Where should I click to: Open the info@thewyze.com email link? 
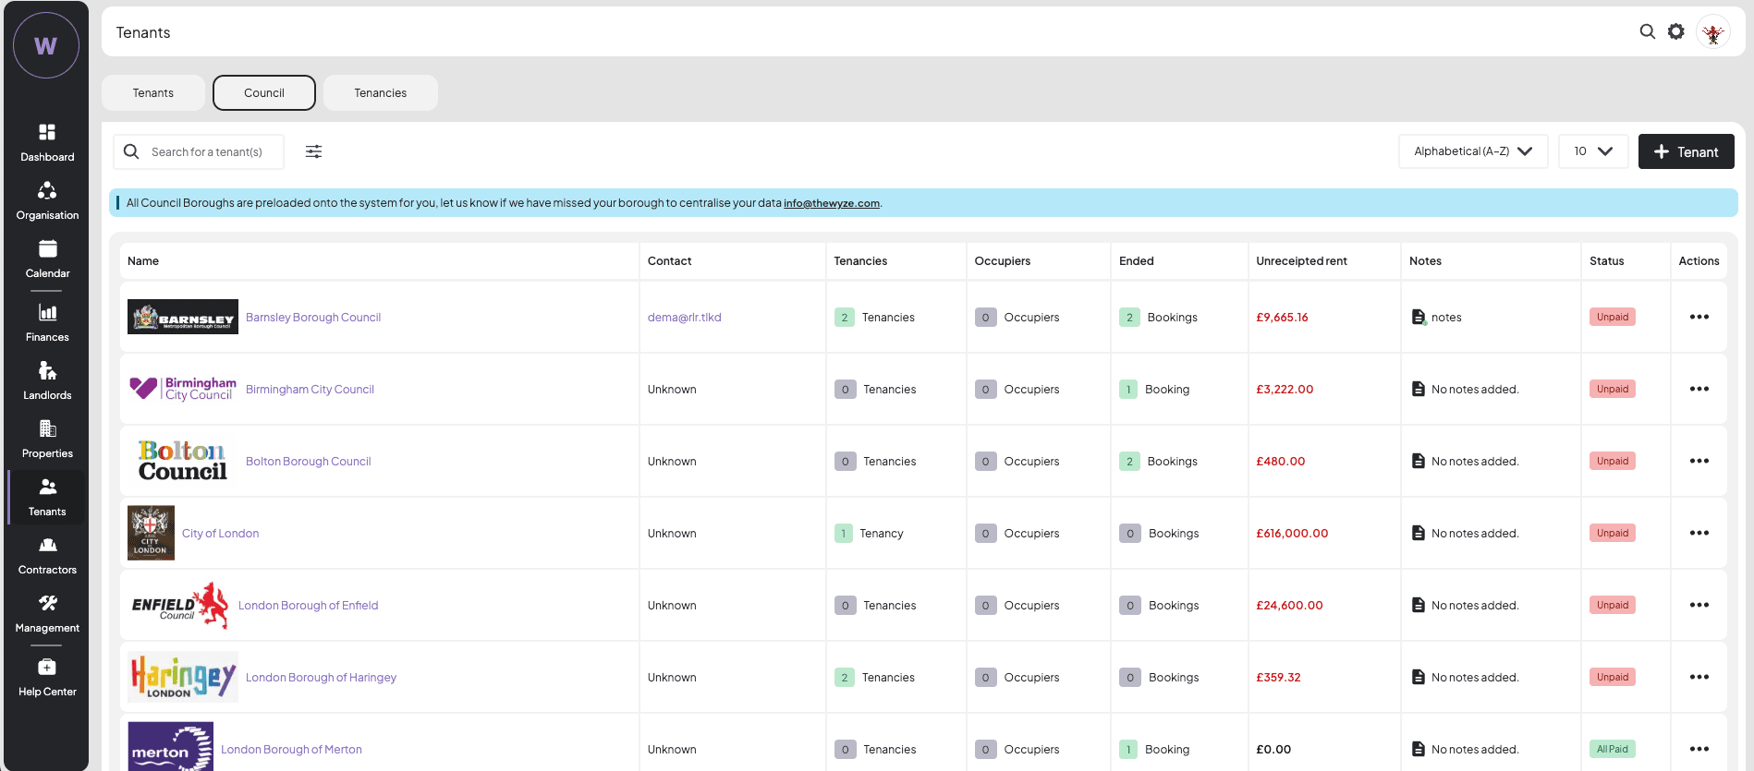[x=831, y=203]
